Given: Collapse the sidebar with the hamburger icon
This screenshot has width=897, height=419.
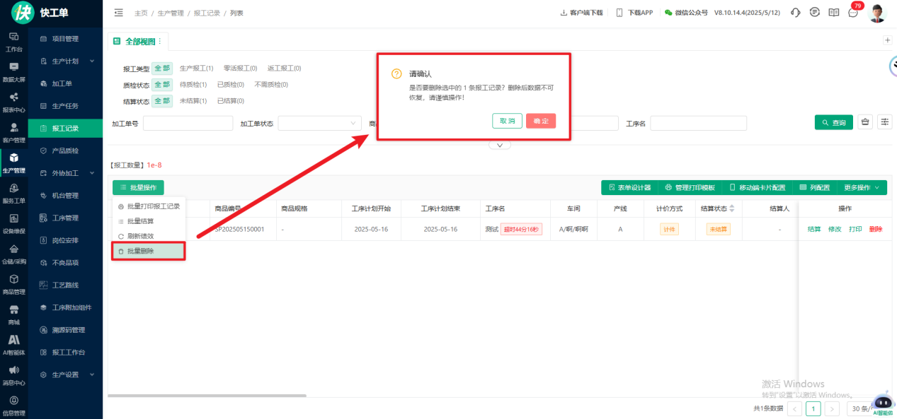Looking at the screenshot, I should point(118,13).
